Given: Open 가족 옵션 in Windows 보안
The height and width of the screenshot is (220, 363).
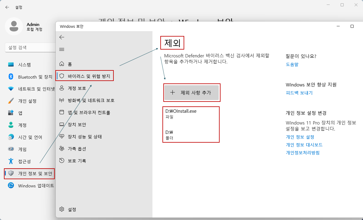Looking at the screenshot, I should pyautogui.click(x=76, y=148).
